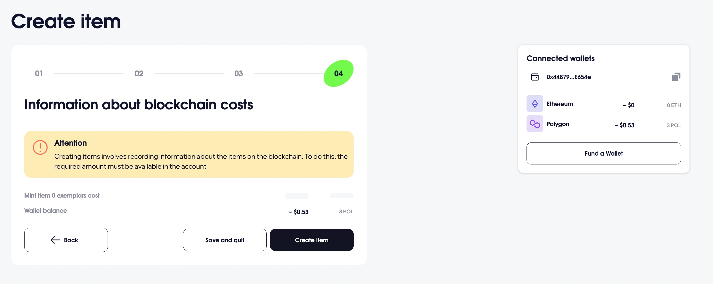
Task: Click Save and quit
Action: pyautogui.click(x=224, y=240)
